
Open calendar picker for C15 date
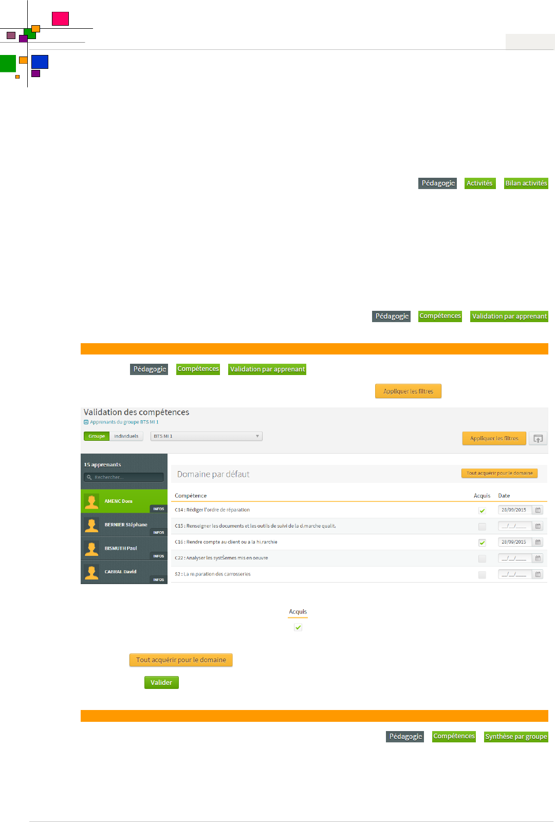click(538, 526)
